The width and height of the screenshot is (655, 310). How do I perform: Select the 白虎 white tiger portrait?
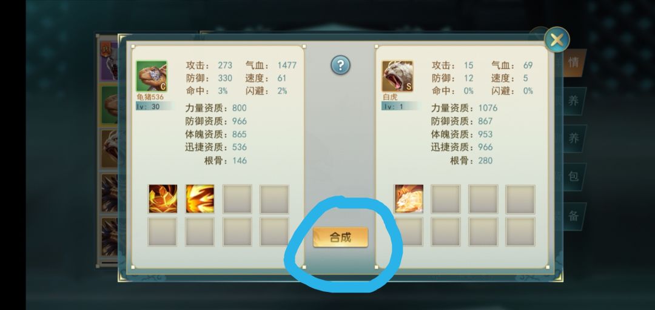pyautogui.click(x=397, y=76)
